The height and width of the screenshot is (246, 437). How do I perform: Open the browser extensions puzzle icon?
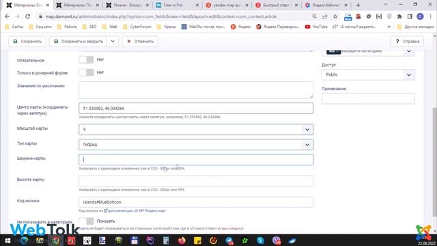tap(399, 16)
